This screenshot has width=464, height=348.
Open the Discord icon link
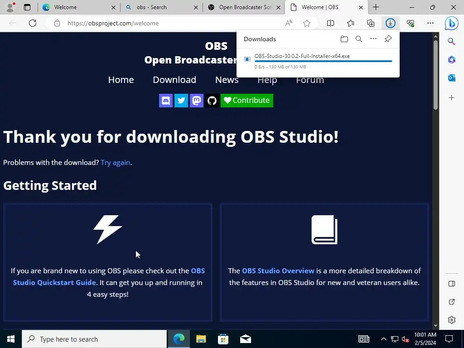point(166,100)
